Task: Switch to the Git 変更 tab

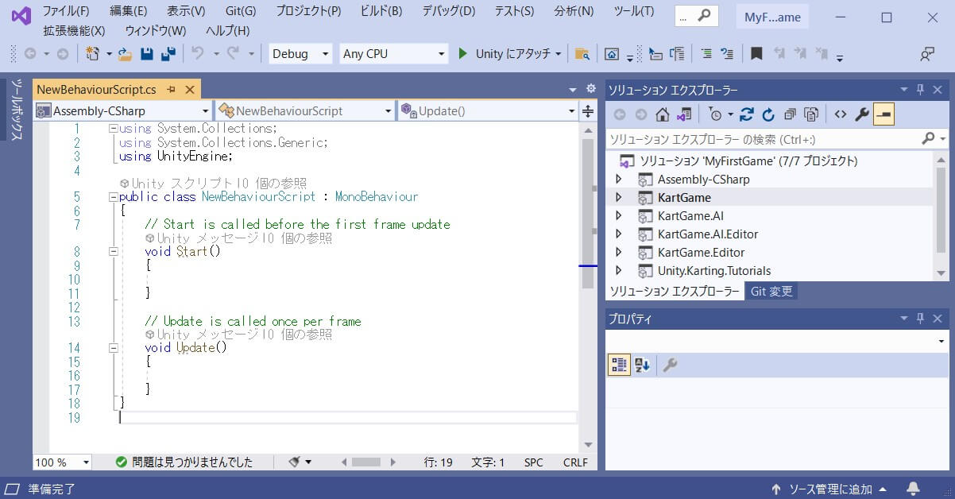Action: 771,292
